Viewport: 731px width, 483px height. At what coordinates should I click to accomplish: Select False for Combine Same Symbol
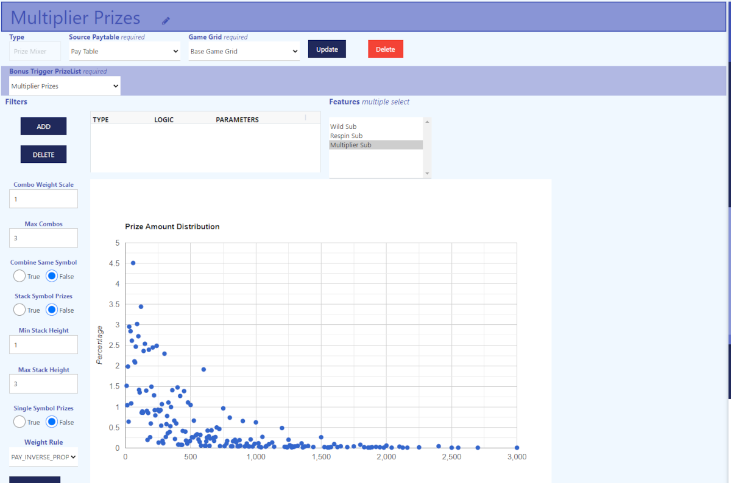click(52, 276)
